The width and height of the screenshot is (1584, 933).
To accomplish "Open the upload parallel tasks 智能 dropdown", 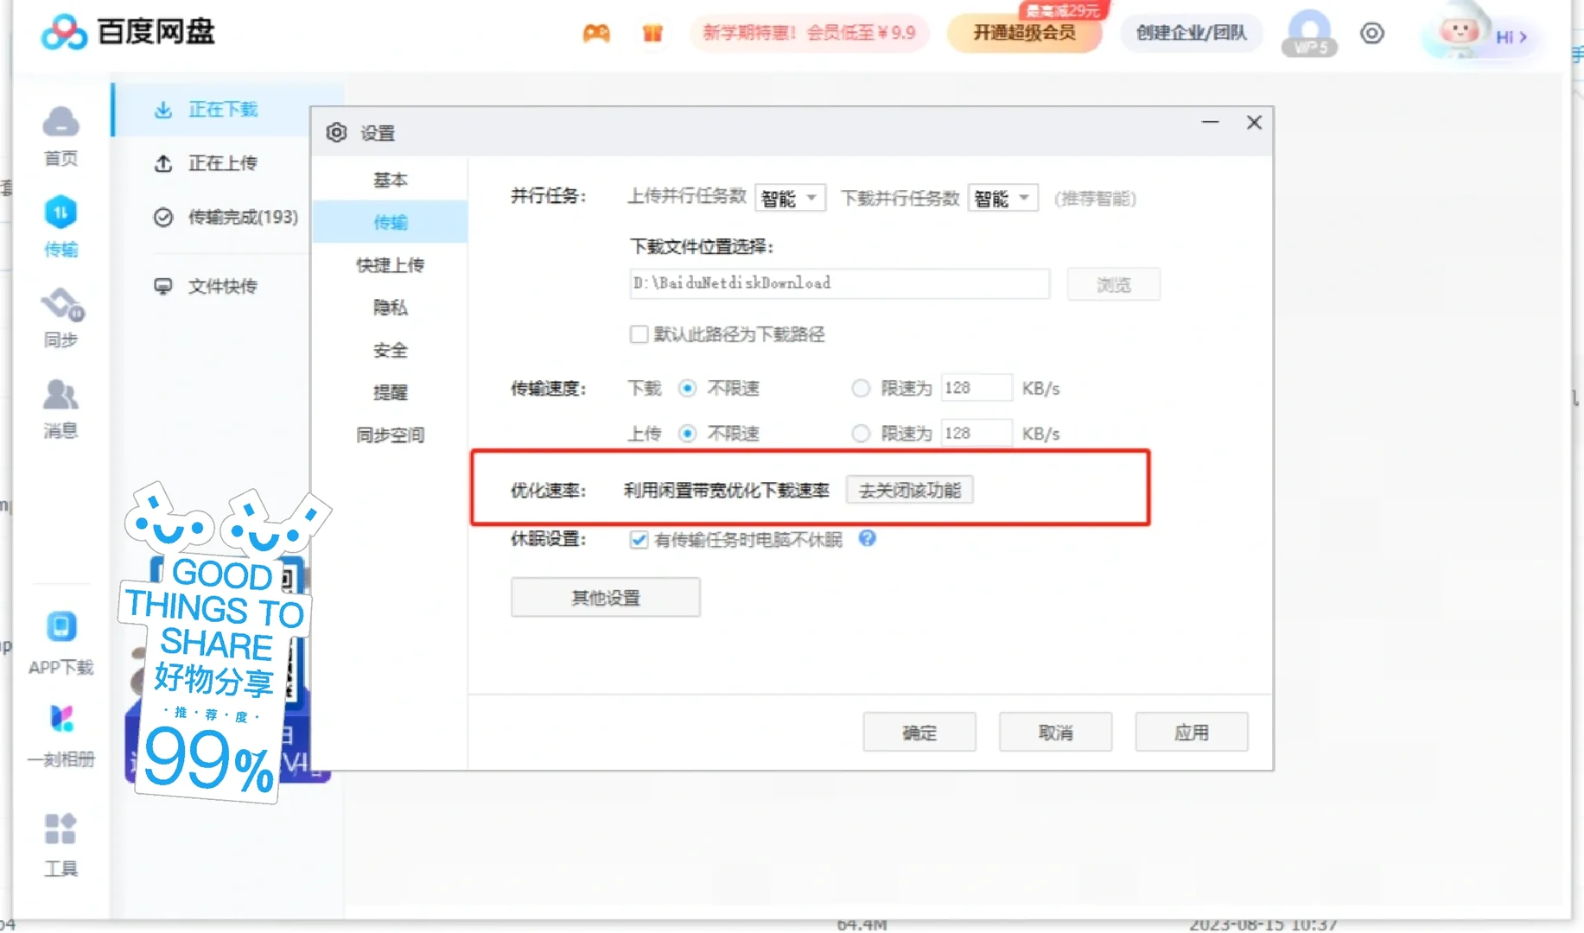I will tap(789, 198).
